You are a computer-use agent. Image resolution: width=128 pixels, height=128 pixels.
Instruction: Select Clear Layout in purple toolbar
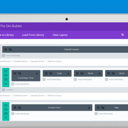tap(60, 35)
